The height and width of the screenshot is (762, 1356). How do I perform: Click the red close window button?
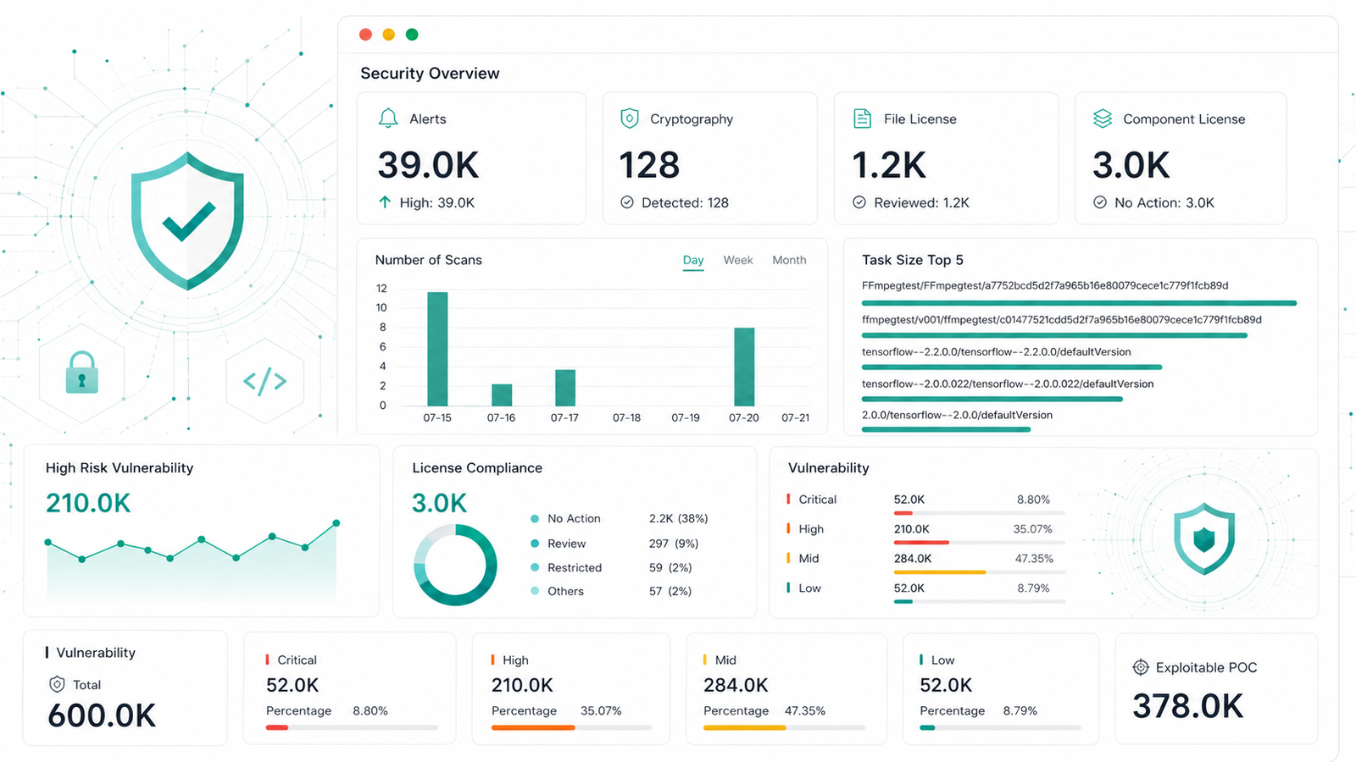pos(366,35)
